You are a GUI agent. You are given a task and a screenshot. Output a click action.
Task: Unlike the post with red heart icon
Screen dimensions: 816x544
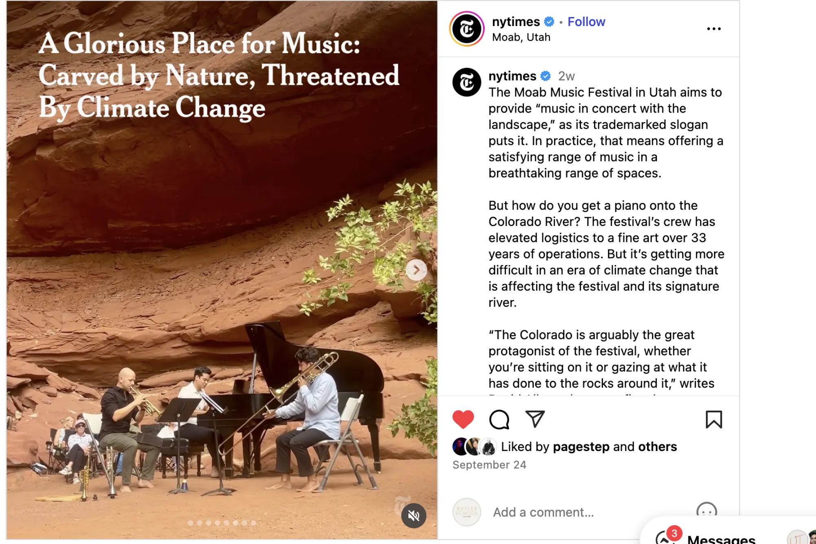463,419
